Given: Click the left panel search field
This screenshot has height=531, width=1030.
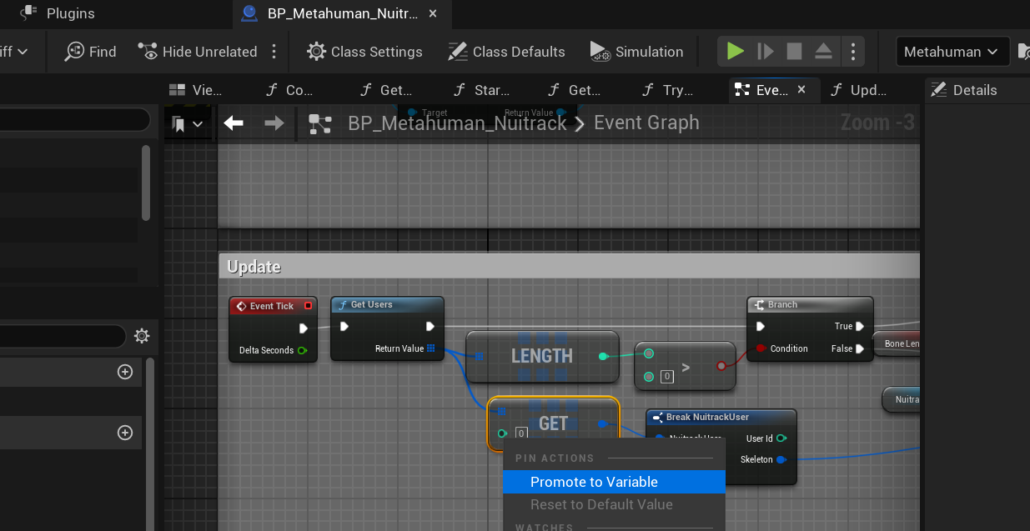Looking at the screenshot, I should point(75,120).
